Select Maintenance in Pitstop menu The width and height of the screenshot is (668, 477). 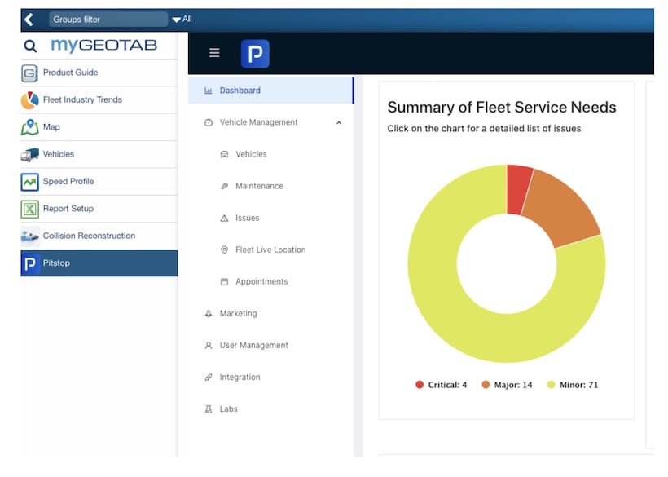click(259, 186)
